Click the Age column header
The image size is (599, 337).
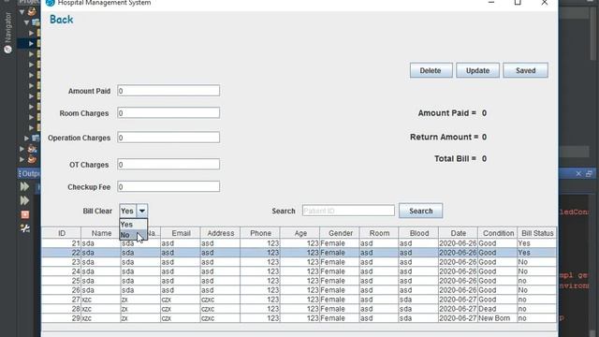tap(299, 233)
